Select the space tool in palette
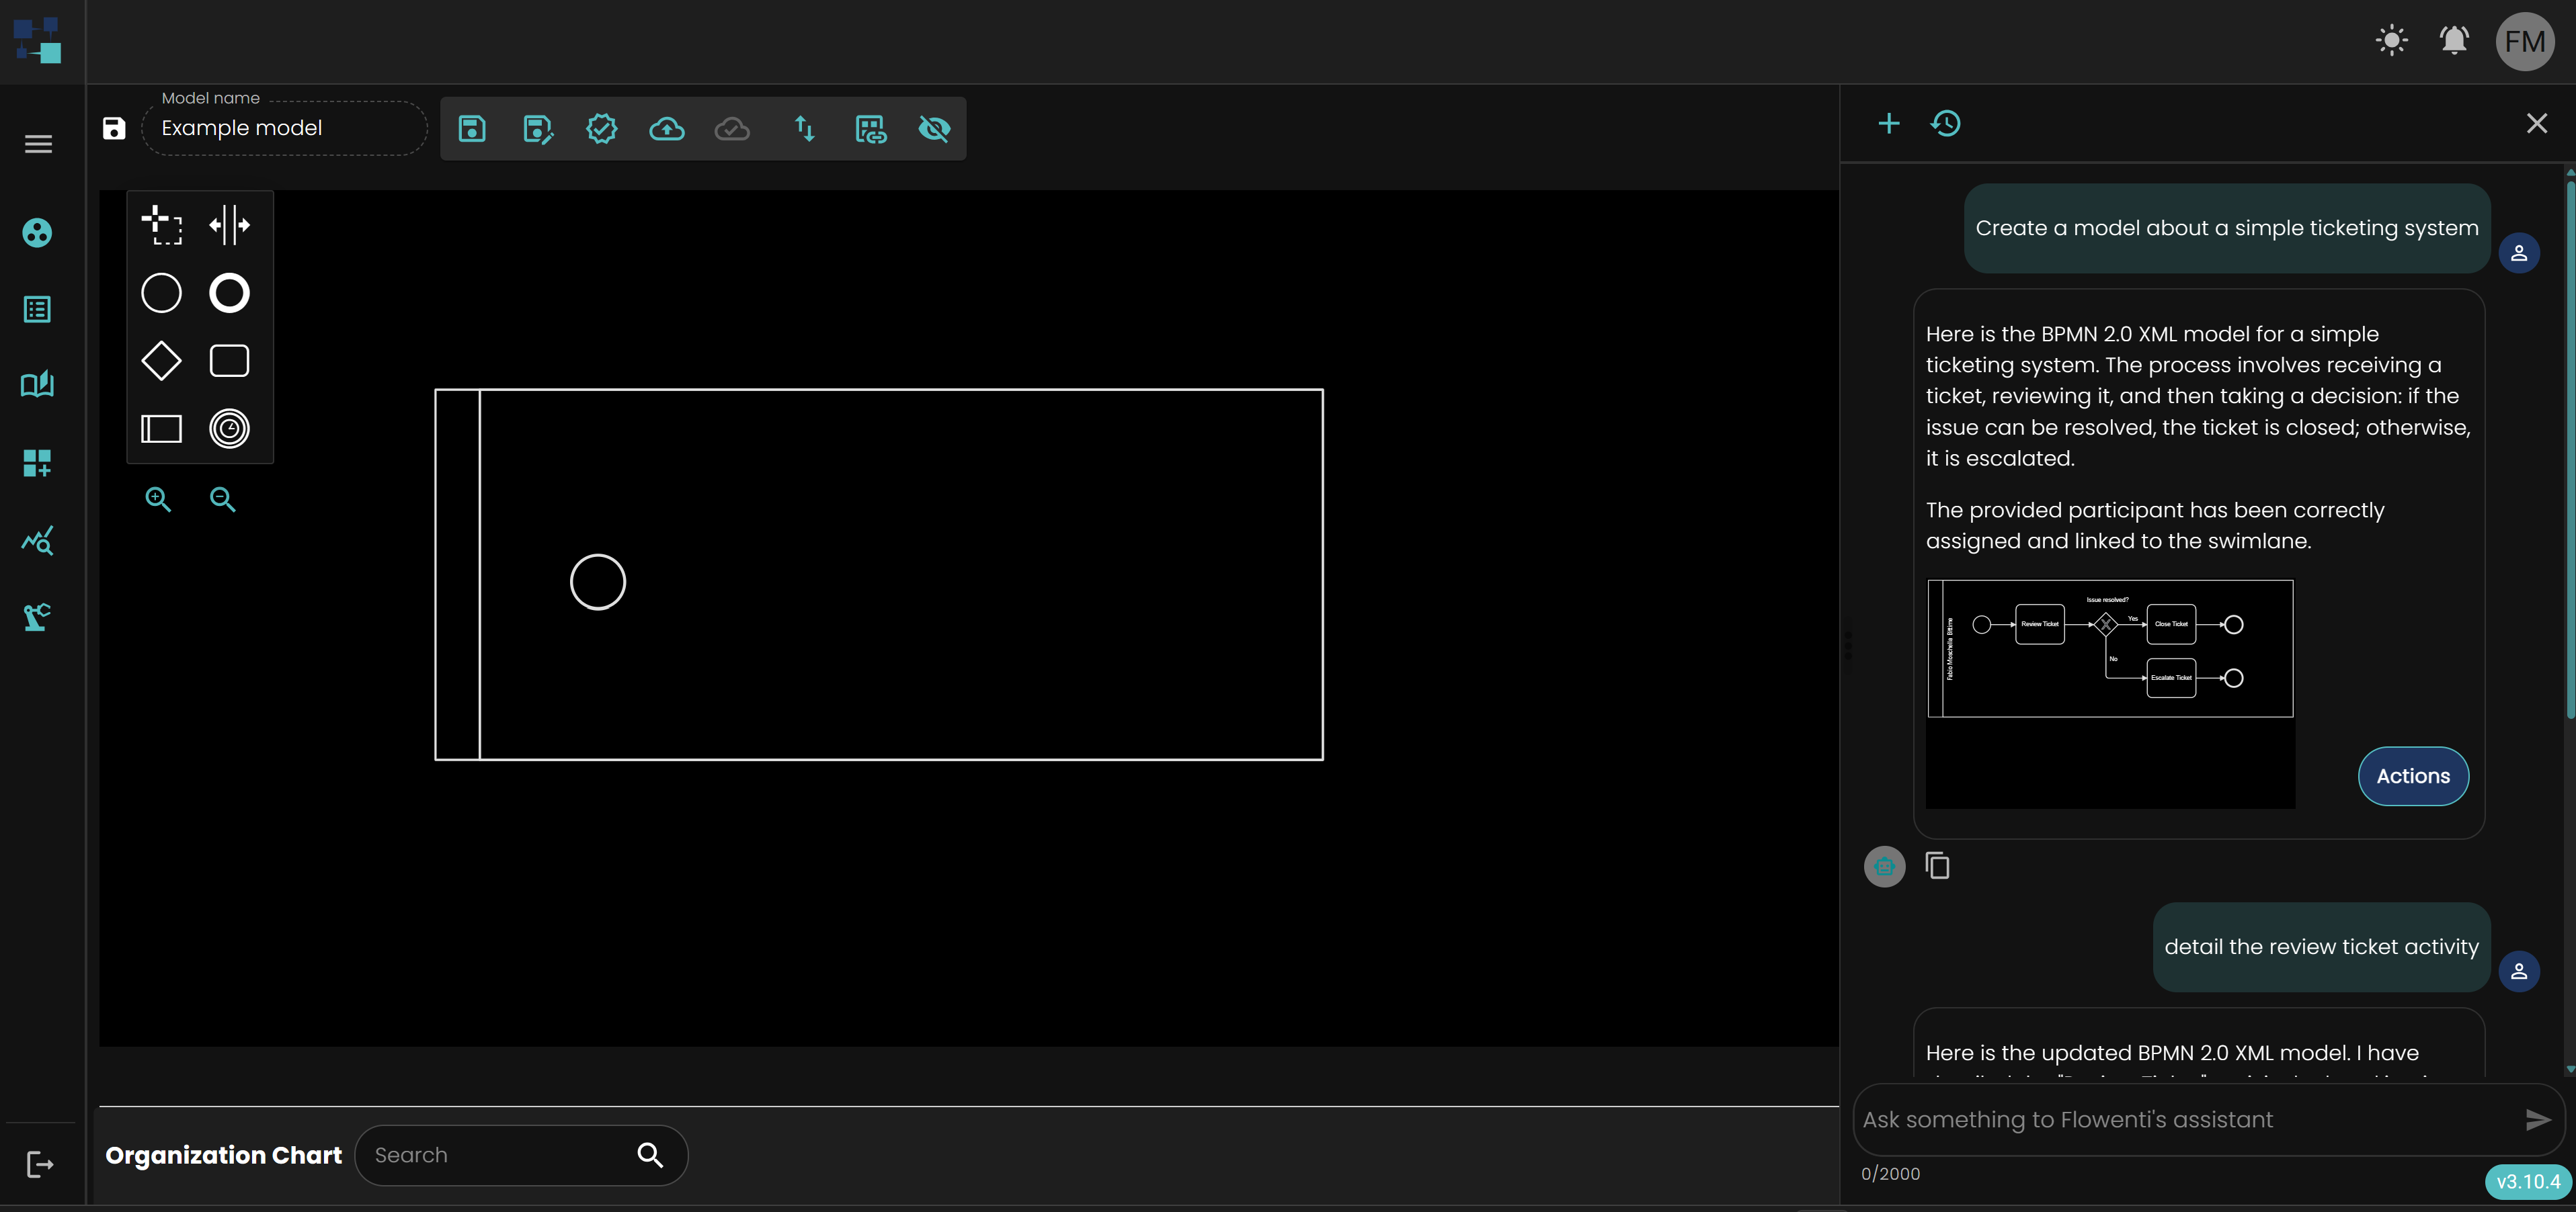The height and width of the screenshot is (1212, 2576). point(229,225)
